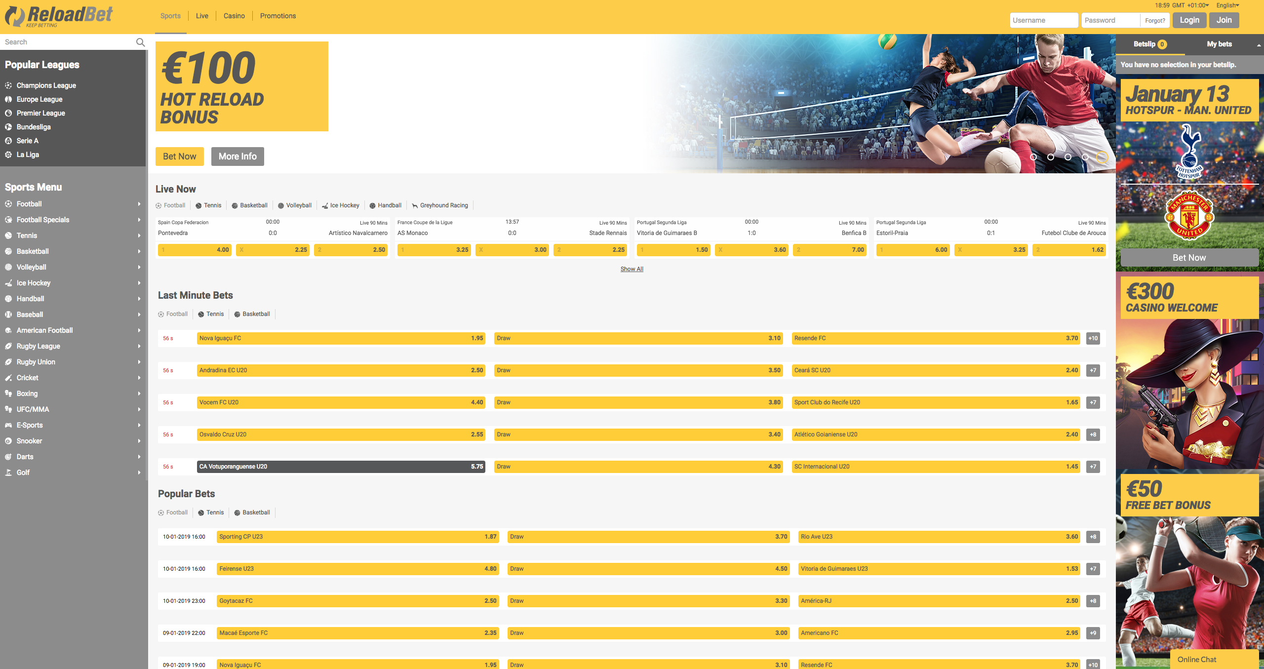
Task: Click Bet Now on the hot reload banner
Action: pyautogui.click(x=180, y=157)
